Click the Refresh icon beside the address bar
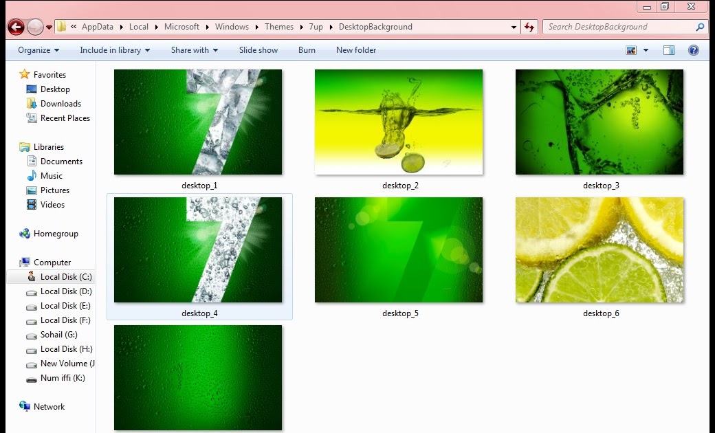The image size is (715, 433). pyautogui.click(x=528, y=26)
